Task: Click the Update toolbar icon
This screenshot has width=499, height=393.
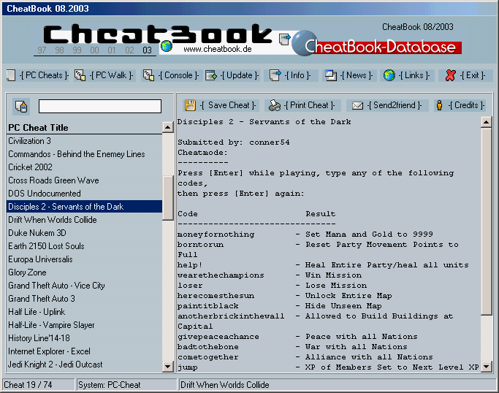Action: click(210, 75)
